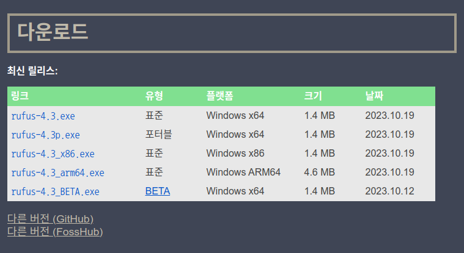
Task: Click the rufus-4.3p.exe portable download link
Action: click(x=45, y=135)
